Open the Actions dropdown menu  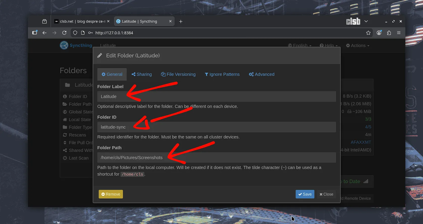[358, 46]
